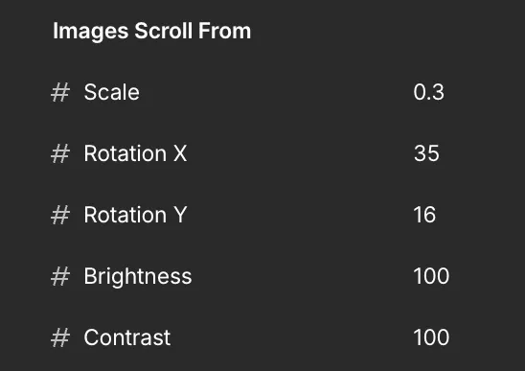Edit the Rotation X value 35
This screenshot has height=371, width=525.
point(426,153)
